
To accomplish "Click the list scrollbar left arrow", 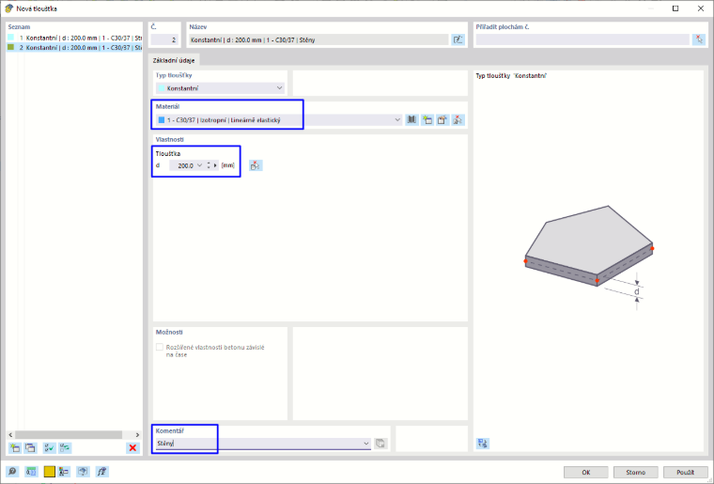I will point(11,435).
